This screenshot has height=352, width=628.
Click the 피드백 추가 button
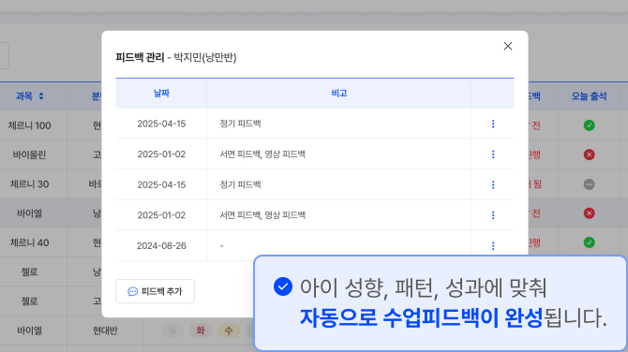tap(155, 291)
